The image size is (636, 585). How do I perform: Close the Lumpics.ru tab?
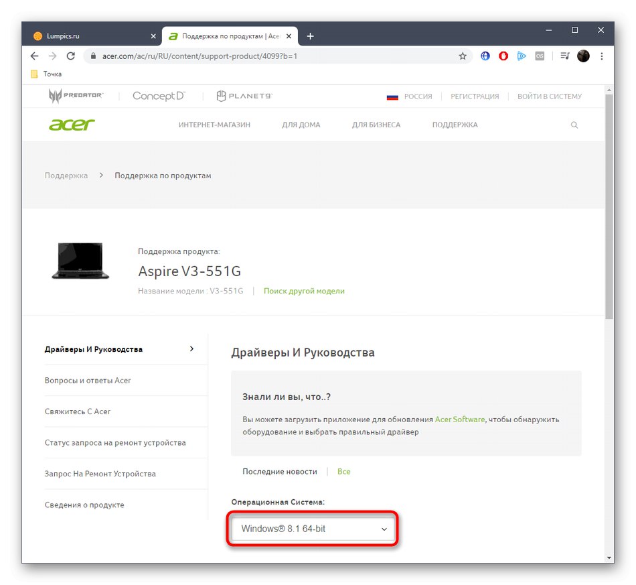(x=153, y=36)
